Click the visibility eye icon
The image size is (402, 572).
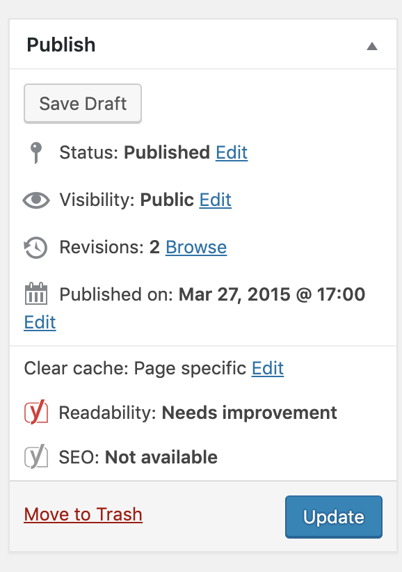click(36, 200)
